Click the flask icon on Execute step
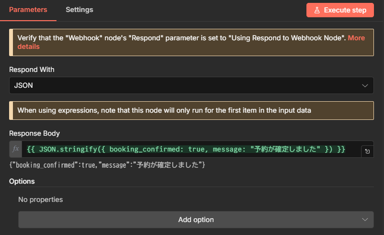This screenshot has height=235, width=384. coord(316,10)
